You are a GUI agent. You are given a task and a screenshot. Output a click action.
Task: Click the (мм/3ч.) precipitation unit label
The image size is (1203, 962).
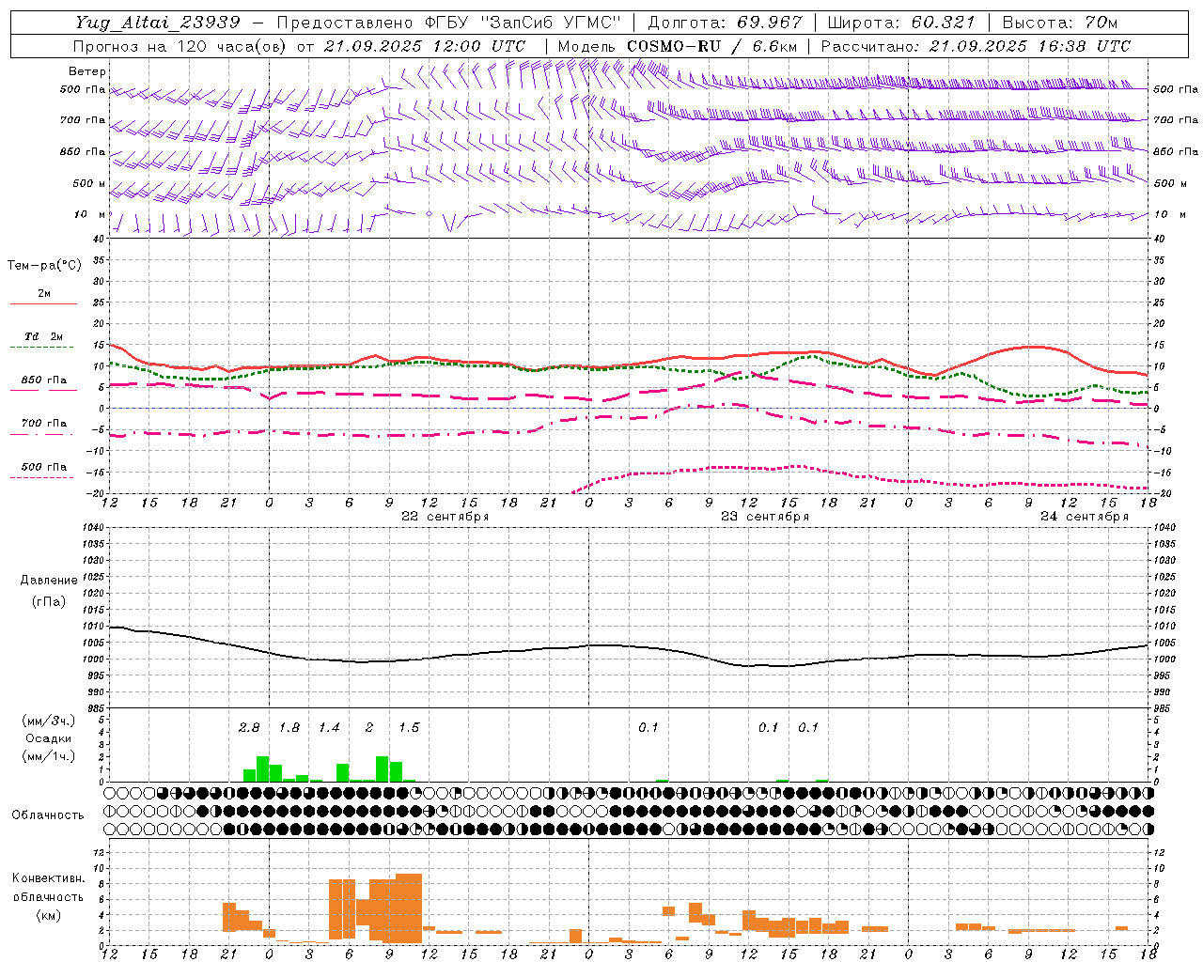coord(49,721)
